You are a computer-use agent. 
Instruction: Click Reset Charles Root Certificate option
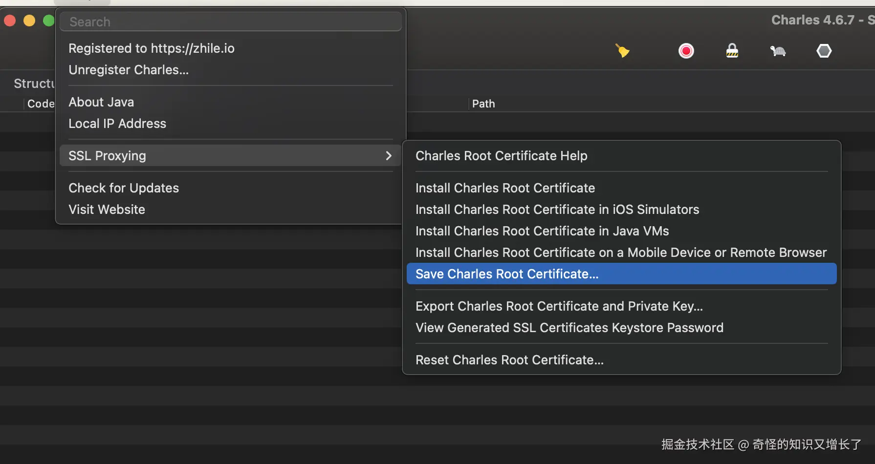pos(509,360)
